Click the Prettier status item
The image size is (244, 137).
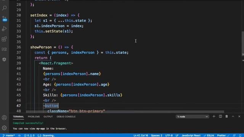(x=223, y=135)
